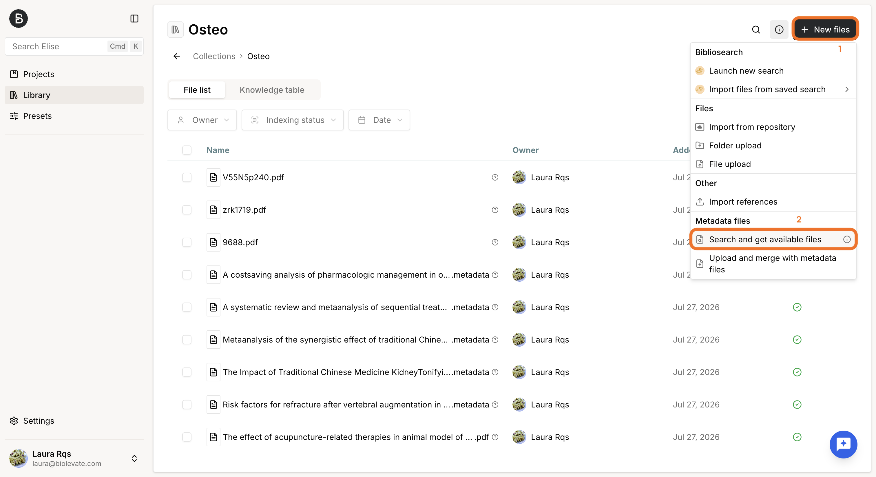
Task: Open the search magnifier in header
Action: 755,30
